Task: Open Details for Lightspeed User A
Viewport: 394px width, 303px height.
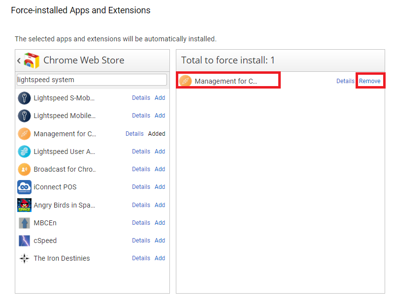Action: click(141, 151)
